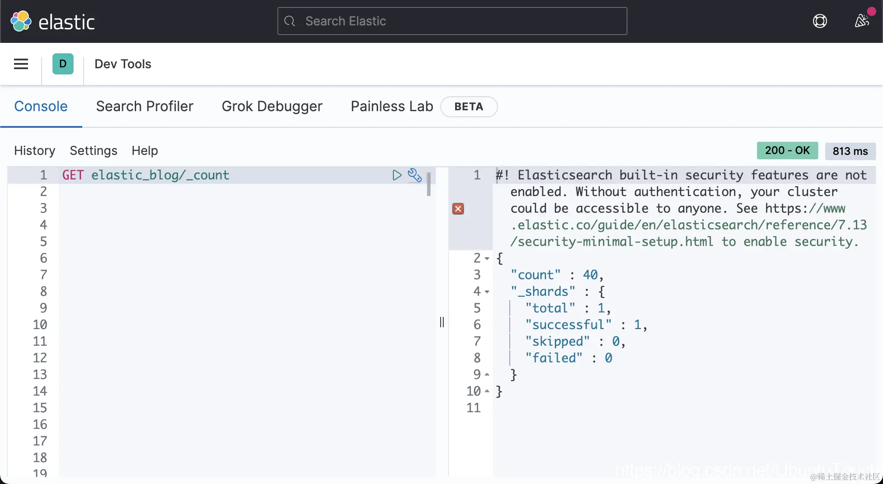The height and width of the screenshot is (484, 883).
Task: Click the green D space avatar
Action: (63, 64)
